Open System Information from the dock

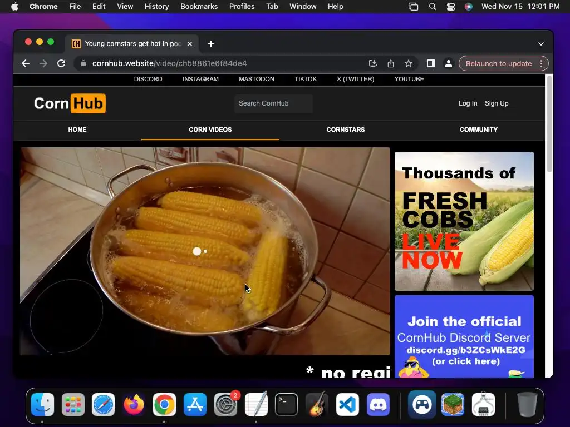[x=483, y=405]
